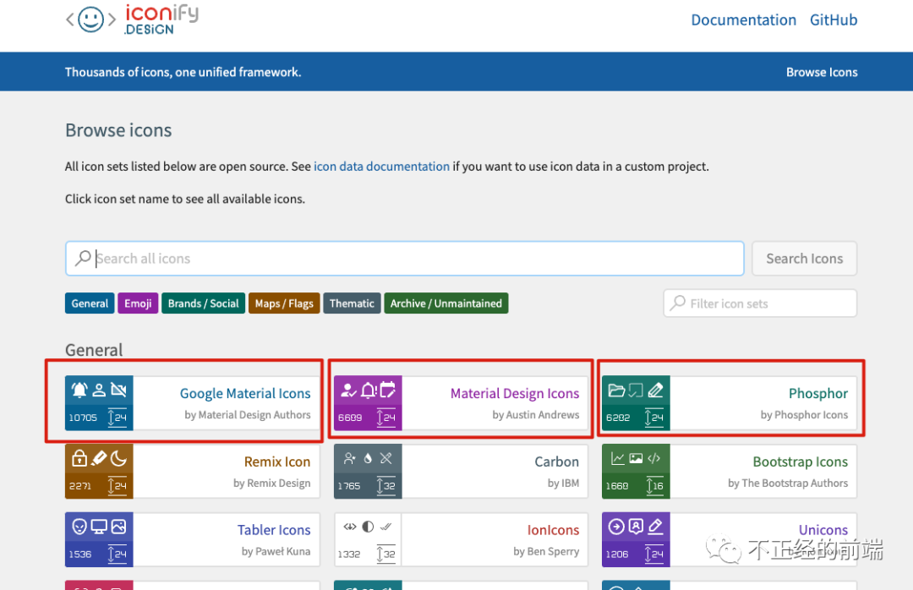
Task: Click the Iconify Design smiley logo
Action: point(90,19)
